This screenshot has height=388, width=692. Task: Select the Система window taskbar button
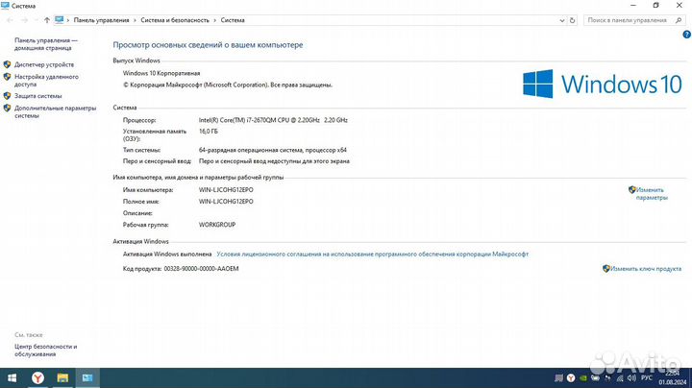coord(87,377)
